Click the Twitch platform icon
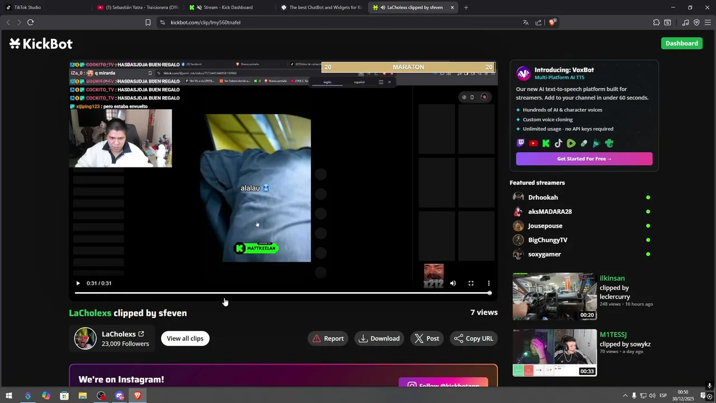Screen dimensions: 716x403 pyautogui.click(x=521, y=144)
